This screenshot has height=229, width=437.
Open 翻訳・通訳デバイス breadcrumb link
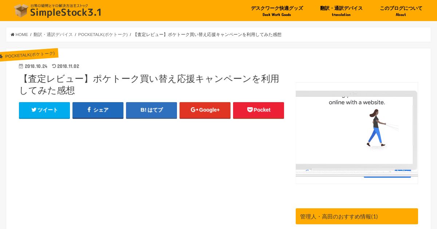53,35
